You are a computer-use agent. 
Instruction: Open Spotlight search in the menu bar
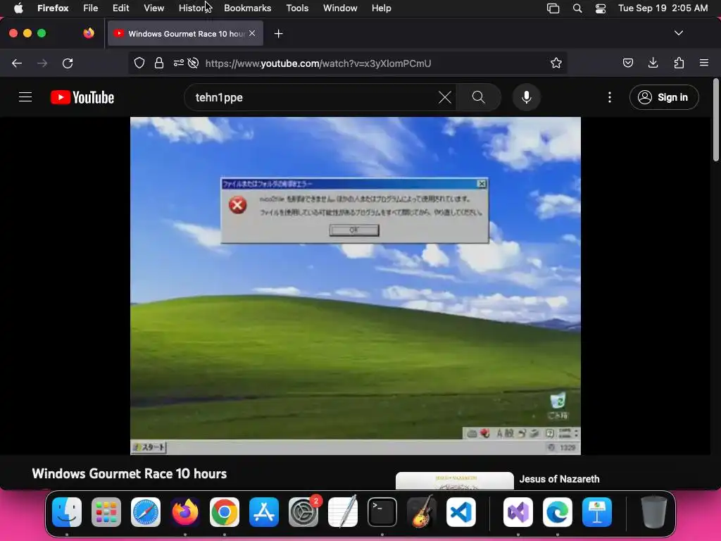577,8
